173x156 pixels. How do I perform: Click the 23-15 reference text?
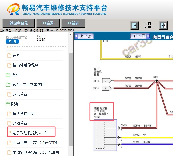[x=96, y=88]
